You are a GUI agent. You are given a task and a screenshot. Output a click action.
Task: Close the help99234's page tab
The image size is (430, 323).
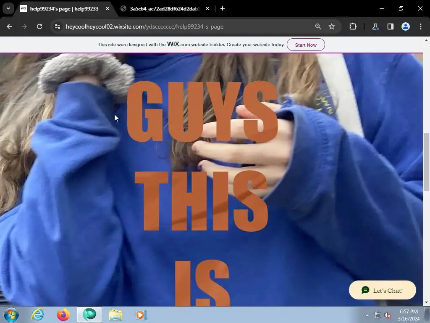[x=107, y=9]
